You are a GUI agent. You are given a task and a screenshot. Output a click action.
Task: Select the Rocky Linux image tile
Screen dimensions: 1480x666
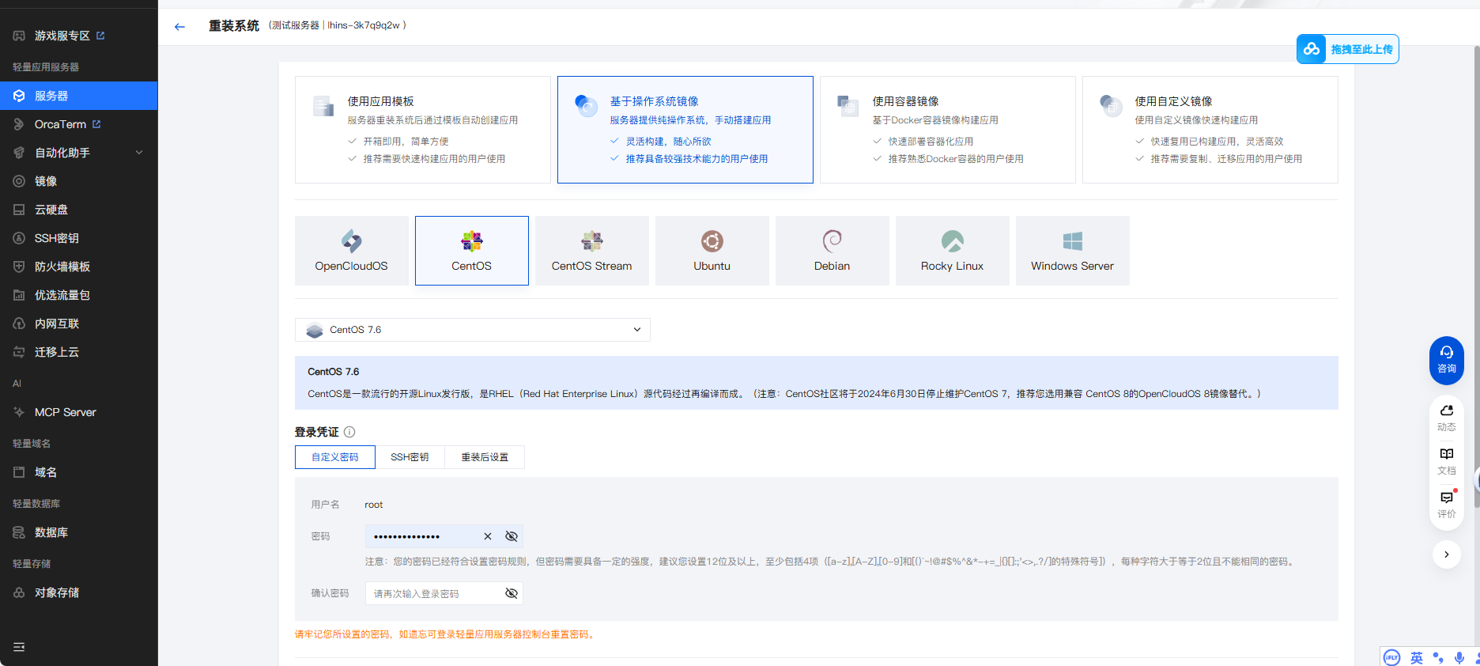pyautogui.click(x=952, y=250)
